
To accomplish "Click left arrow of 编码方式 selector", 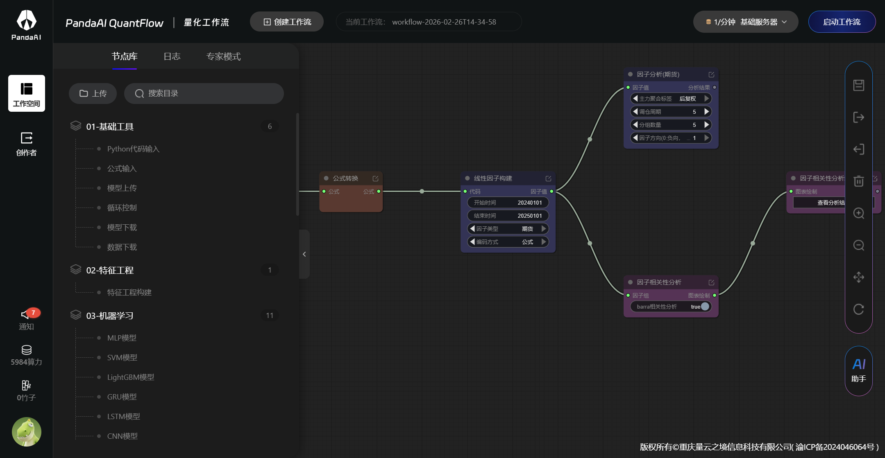I will [472, 242].
